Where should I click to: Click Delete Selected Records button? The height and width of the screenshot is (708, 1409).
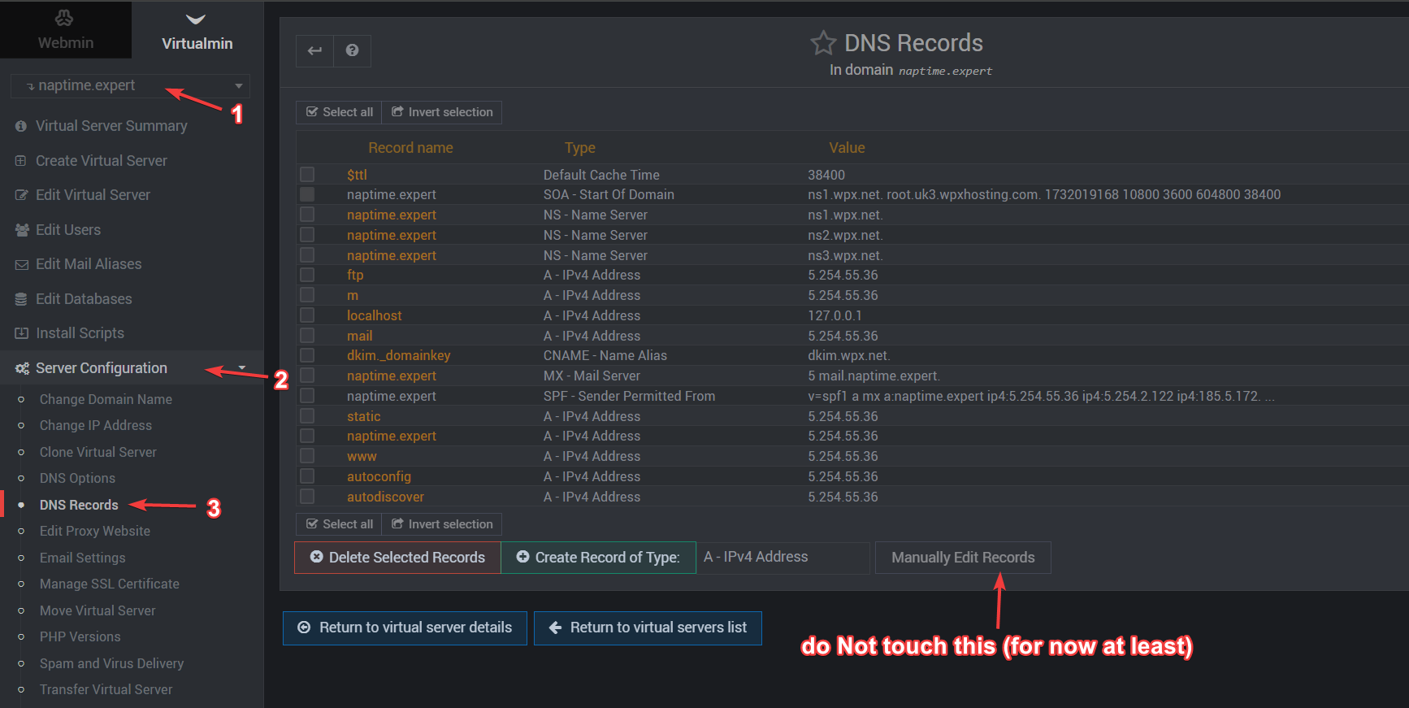click(x=397, y=558)
